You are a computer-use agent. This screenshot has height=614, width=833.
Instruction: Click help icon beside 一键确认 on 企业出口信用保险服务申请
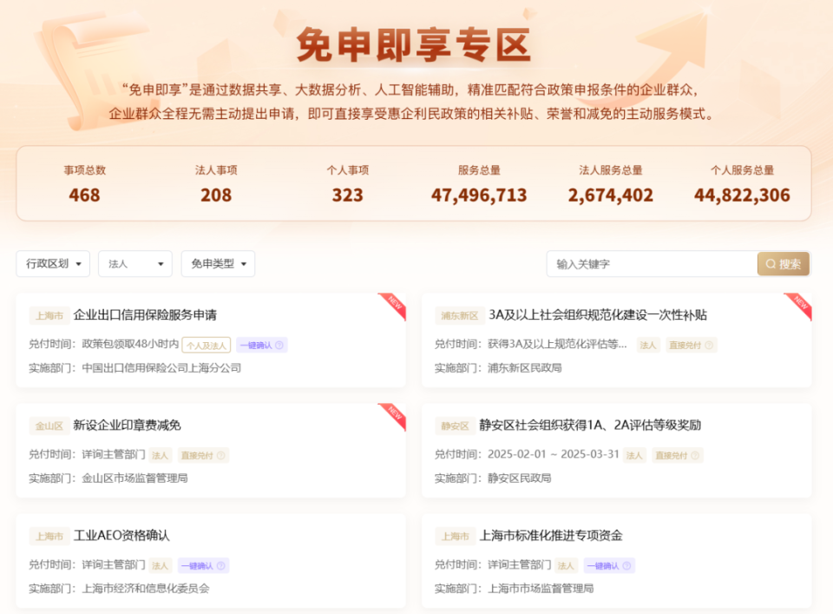click(x=279, y=346)
